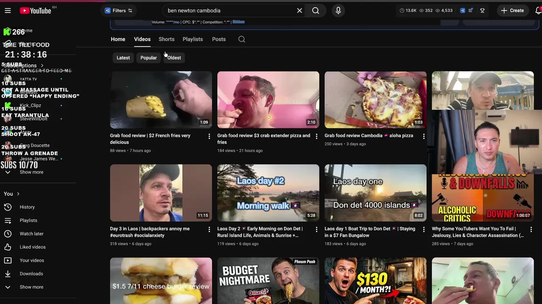Open title 'Day 3 in Laos | backpackers annoy me'

pyautogui.click(x=150, y=232)
